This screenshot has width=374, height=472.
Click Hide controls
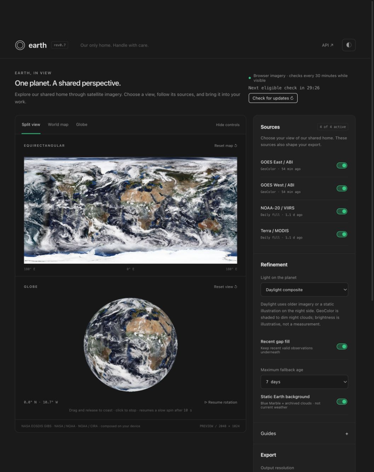click(x=228, y=125)
